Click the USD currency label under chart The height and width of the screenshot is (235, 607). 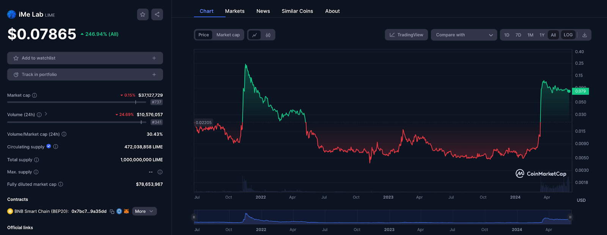tap(581, 200)
